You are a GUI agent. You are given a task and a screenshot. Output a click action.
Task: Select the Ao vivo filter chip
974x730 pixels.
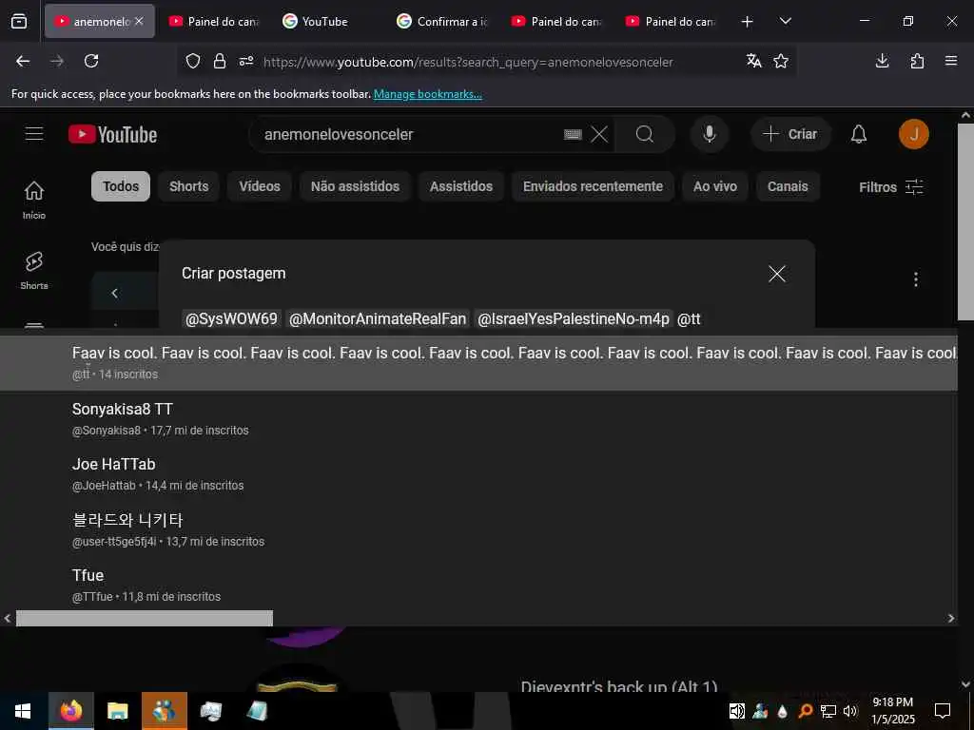pyautogui.click(x=715, y=186)
